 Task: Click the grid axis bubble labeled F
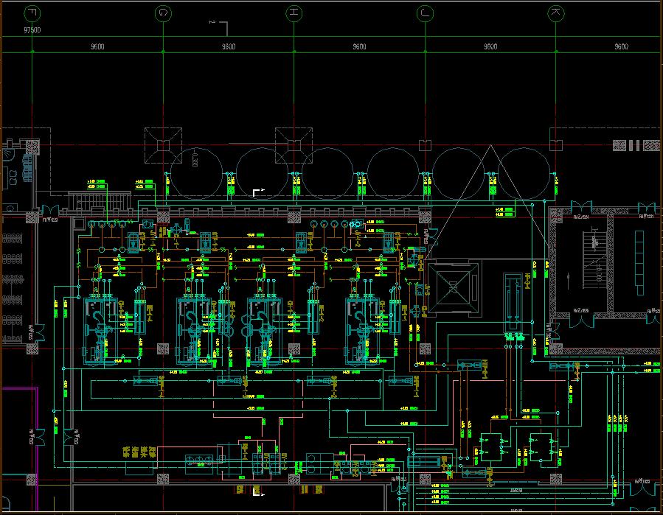click(x=32, y=13)
